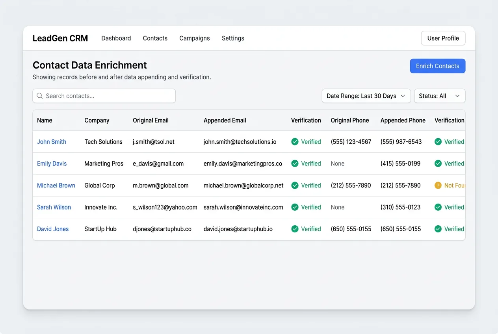This screenshot has height=334, width=498.
Task: Expand the chevron on the Date Range selector
Action: (403, 96)
